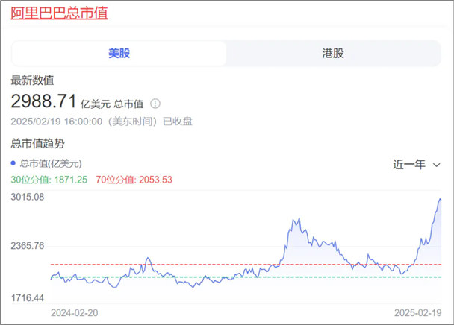The image size is (454, 325).
Task: Click the red dashed 70th percentile line
Action: point(246,265)
